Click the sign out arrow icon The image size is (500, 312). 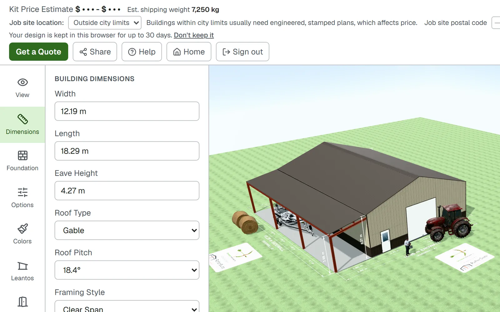click(226, 52)
